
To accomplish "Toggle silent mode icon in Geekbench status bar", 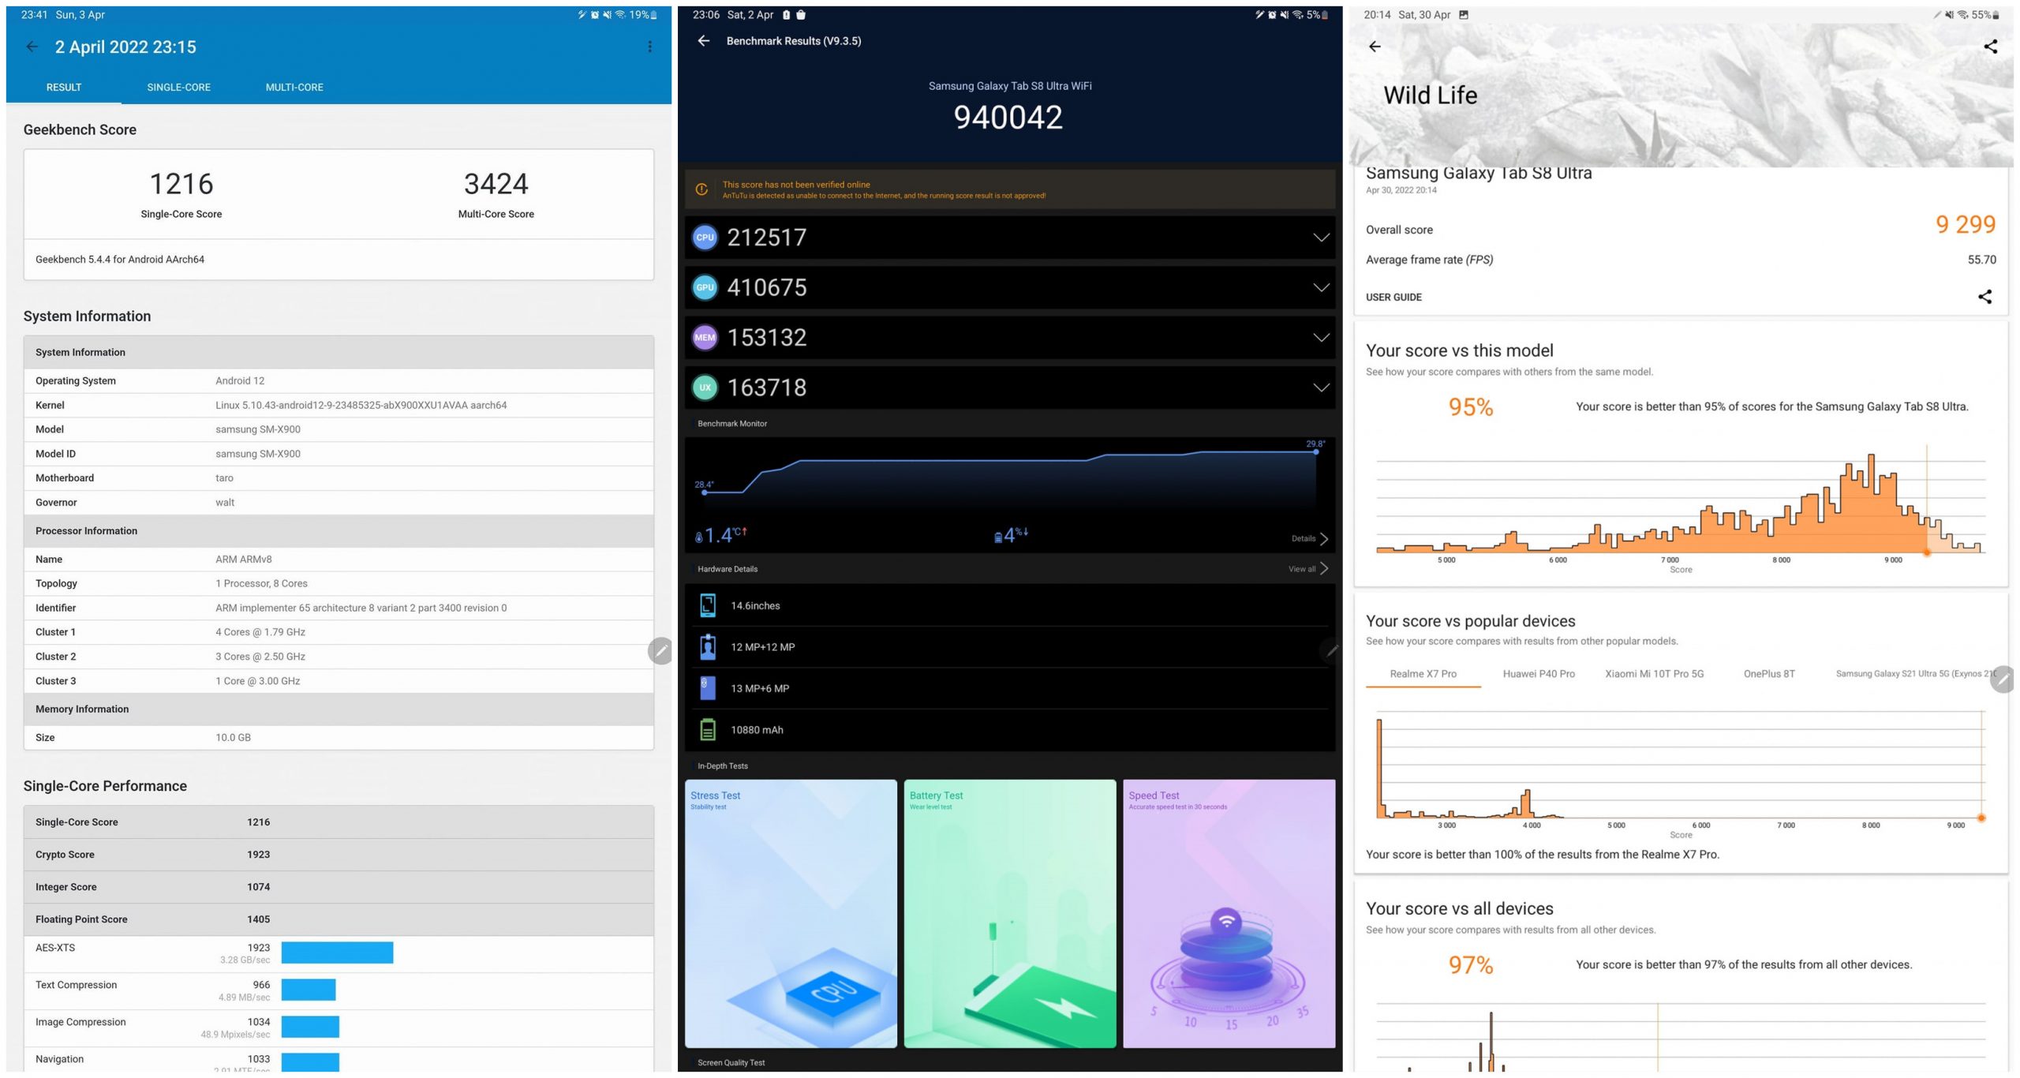I will 608,12.
